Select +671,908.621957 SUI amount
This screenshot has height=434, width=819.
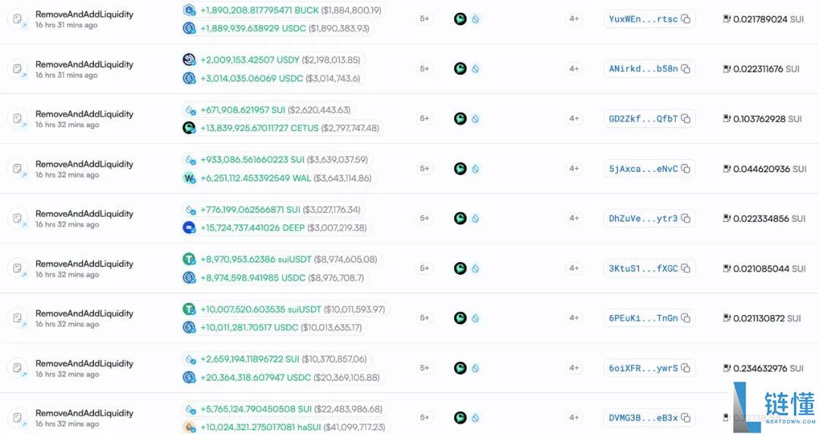[243, 110]
